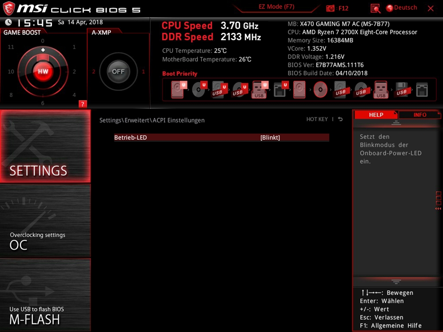Select the UEFI USB key boot device
Screen dimensions: 443x332
click(x=260, y=89)
